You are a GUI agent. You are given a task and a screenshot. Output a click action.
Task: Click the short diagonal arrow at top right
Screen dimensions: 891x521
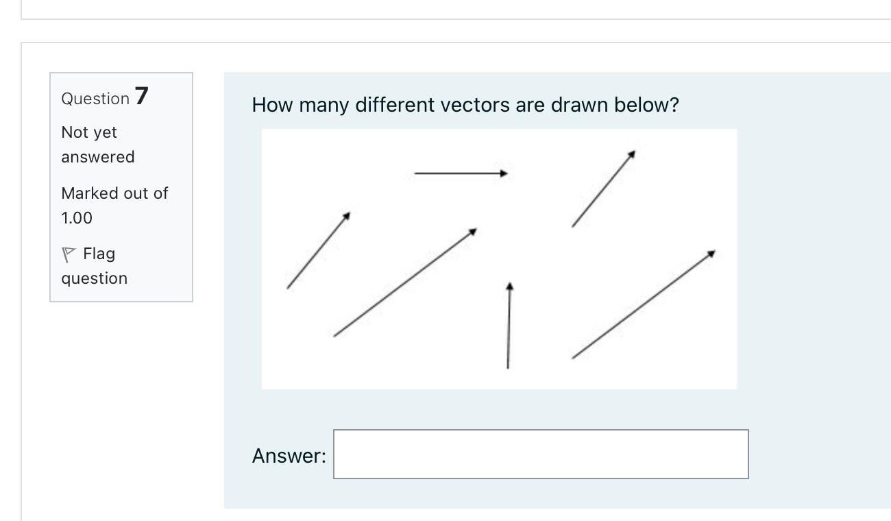coord(602,190)
